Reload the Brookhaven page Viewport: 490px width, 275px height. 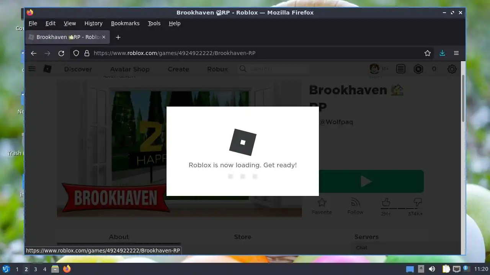[x=61, y=53]
